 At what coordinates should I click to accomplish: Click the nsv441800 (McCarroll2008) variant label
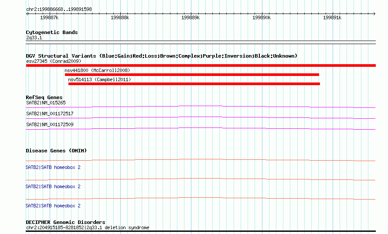(97, 70)
